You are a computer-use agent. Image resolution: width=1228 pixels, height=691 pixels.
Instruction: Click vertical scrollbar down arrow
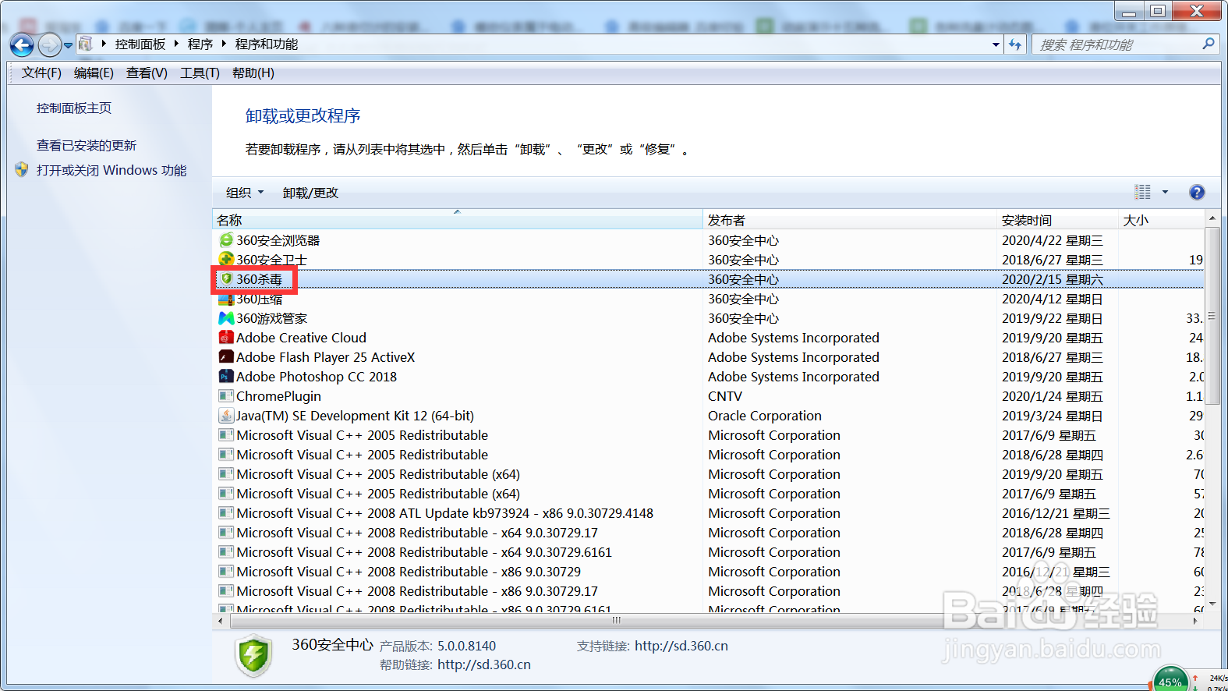(x=1212, y=604)
